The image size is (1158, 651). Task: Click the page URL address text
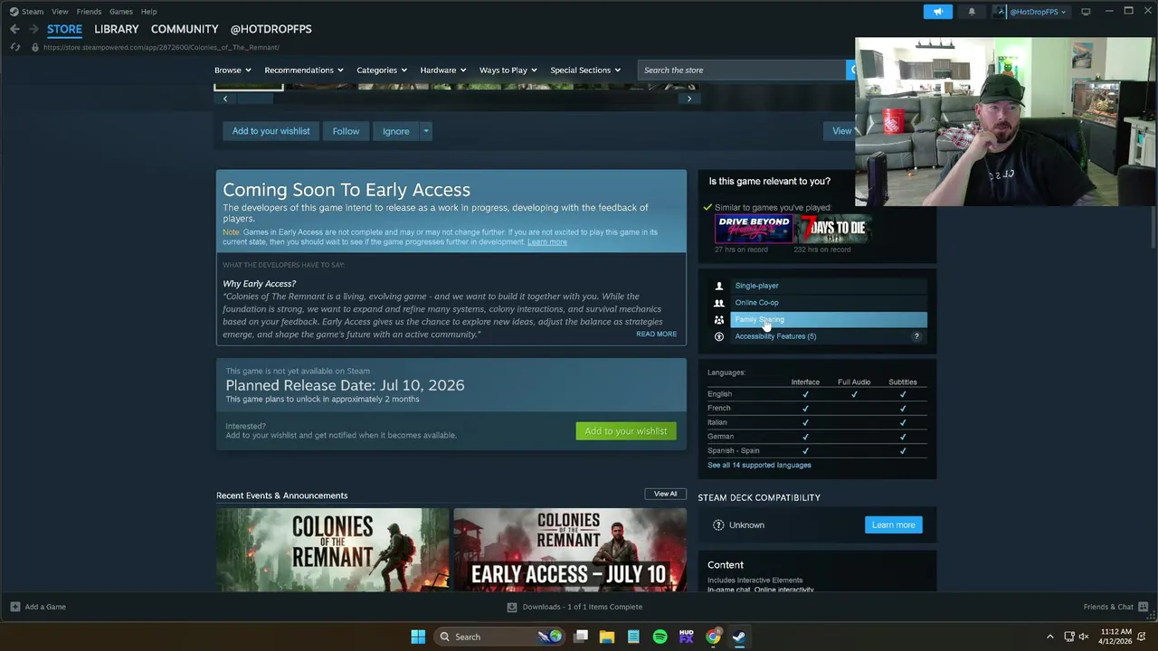[x=161, y=47]
